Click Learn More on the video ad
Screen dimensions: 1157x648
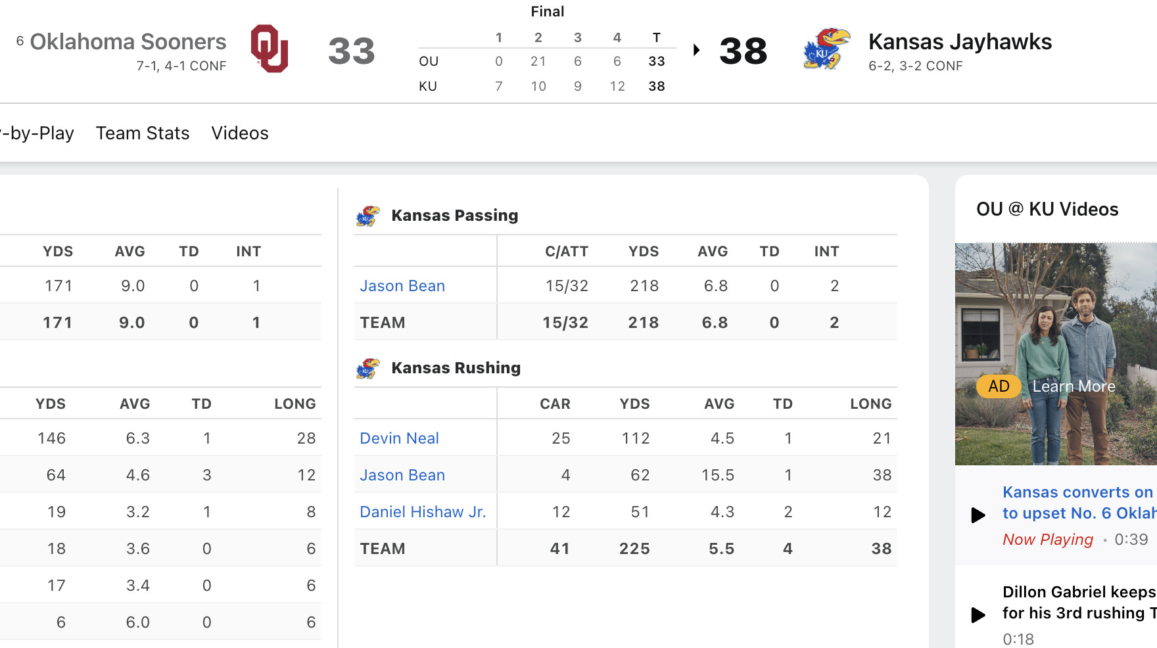(1074, 386)
